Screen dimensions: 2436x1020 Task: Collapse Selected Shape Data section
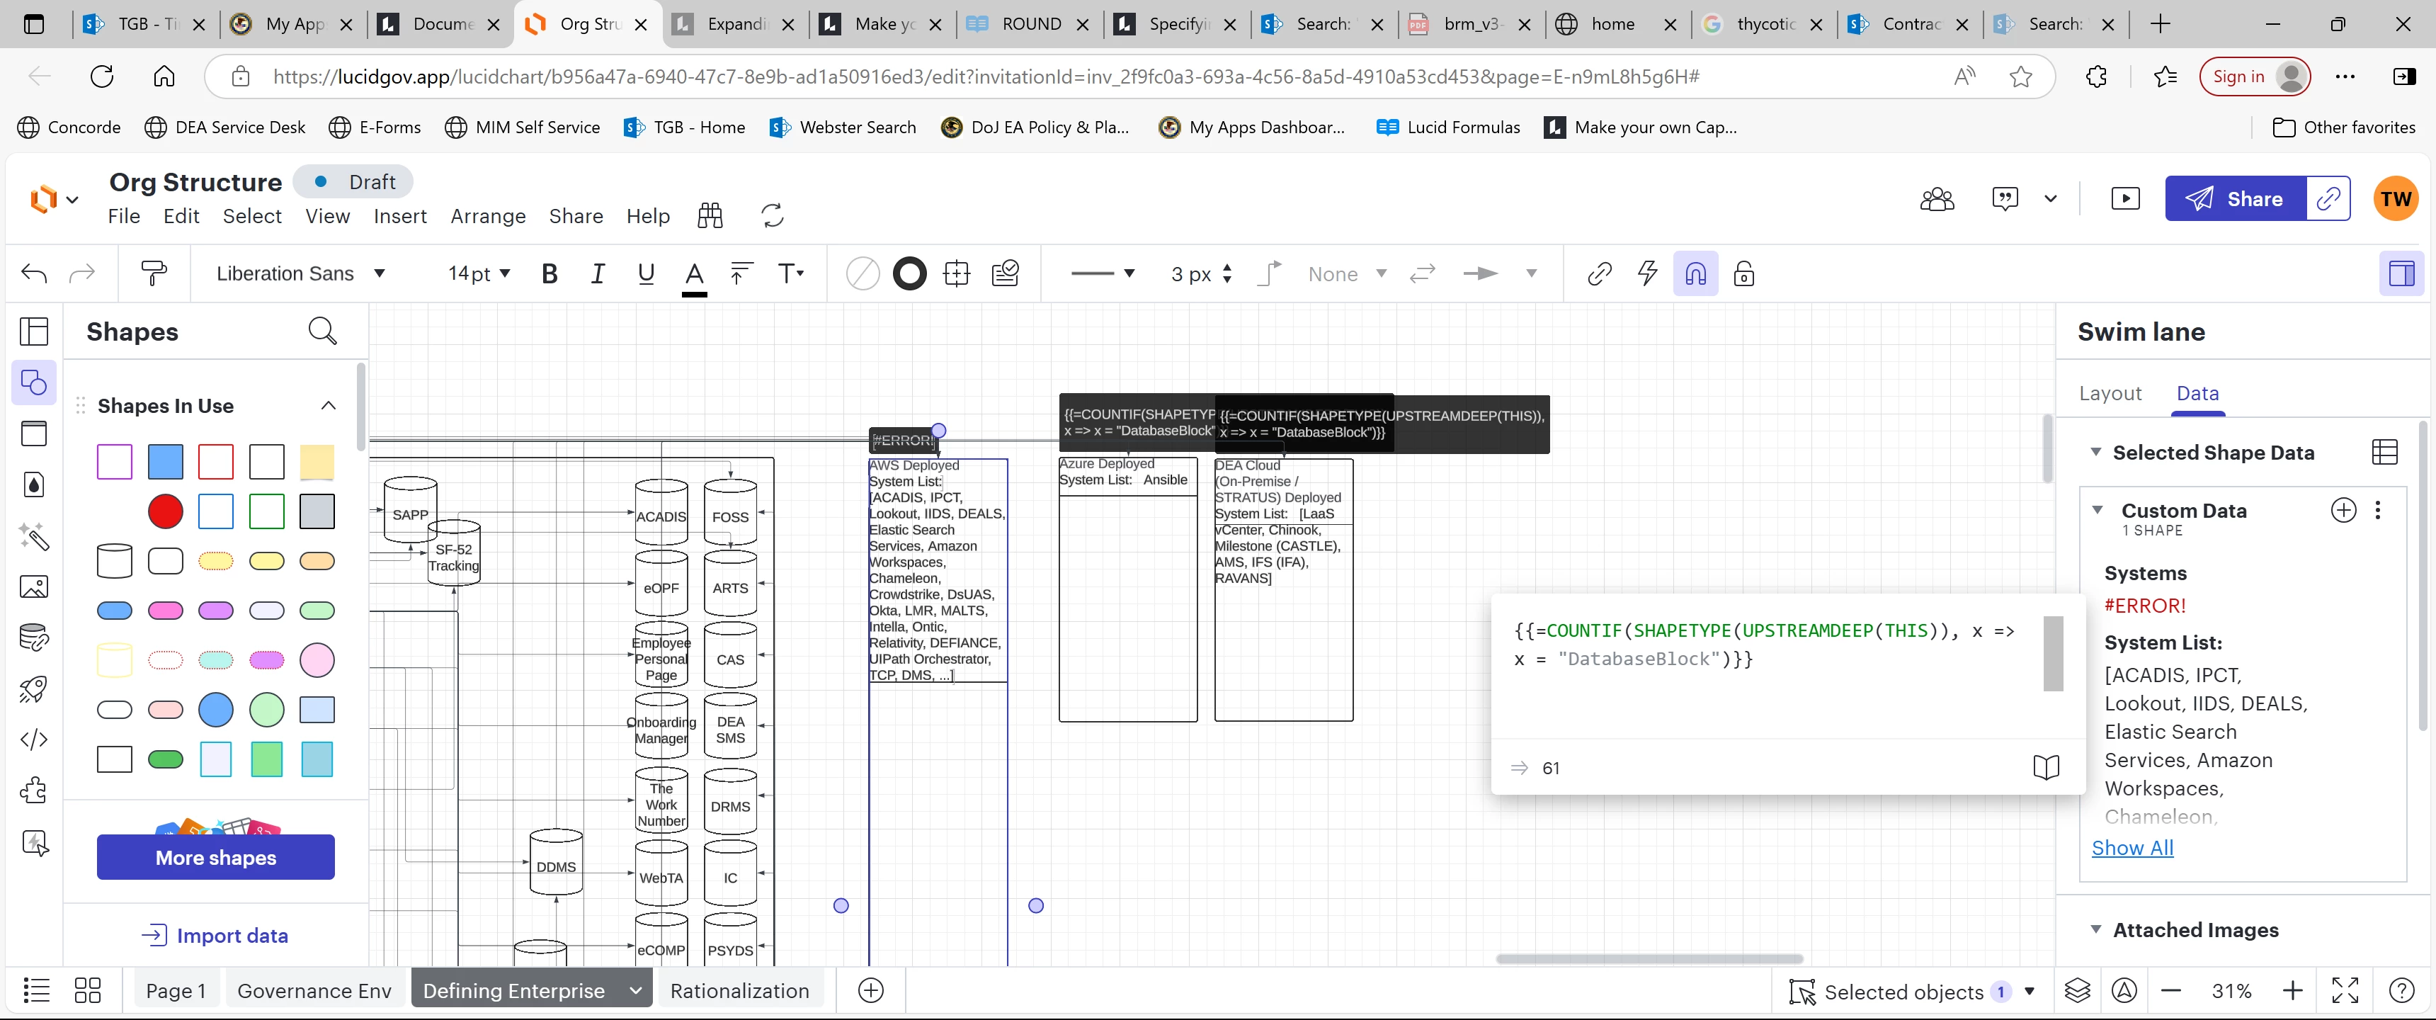(2095, 453)
